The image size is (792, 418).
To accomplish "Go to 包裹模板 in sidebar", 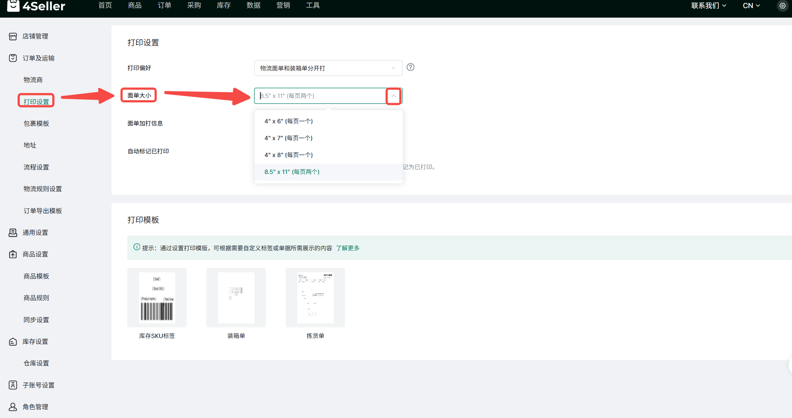I will (x=36, y=123).
